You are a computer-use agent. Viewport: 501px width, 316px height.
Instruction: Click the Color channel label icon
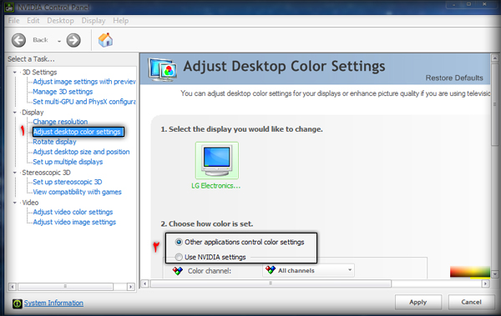tap(178, 271)
